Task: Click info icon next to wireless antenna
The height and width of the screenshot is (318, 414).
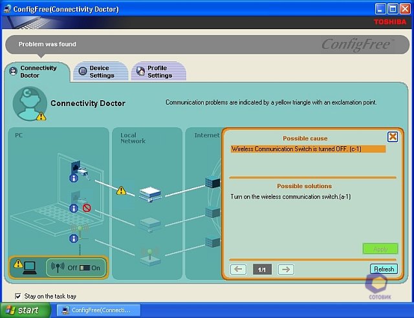Action: pos(74,237)
